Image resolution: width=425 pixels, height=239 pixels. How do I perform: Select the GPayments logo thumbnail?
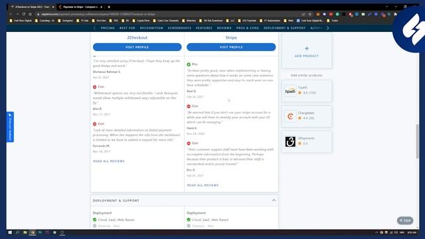click(x=290, y=141)
